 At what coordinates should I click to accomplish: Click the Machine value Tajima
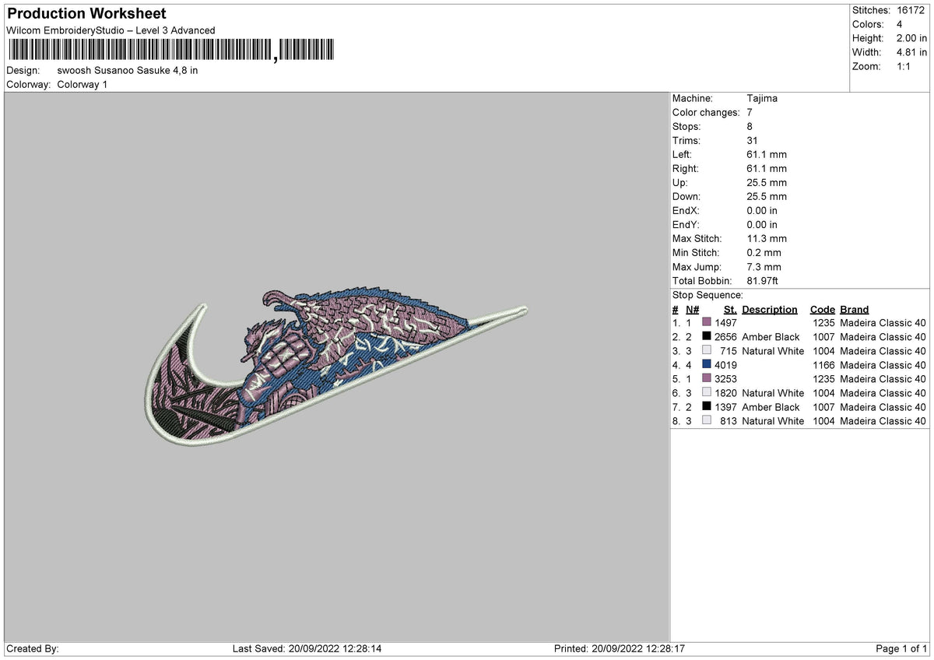(762, 98)
